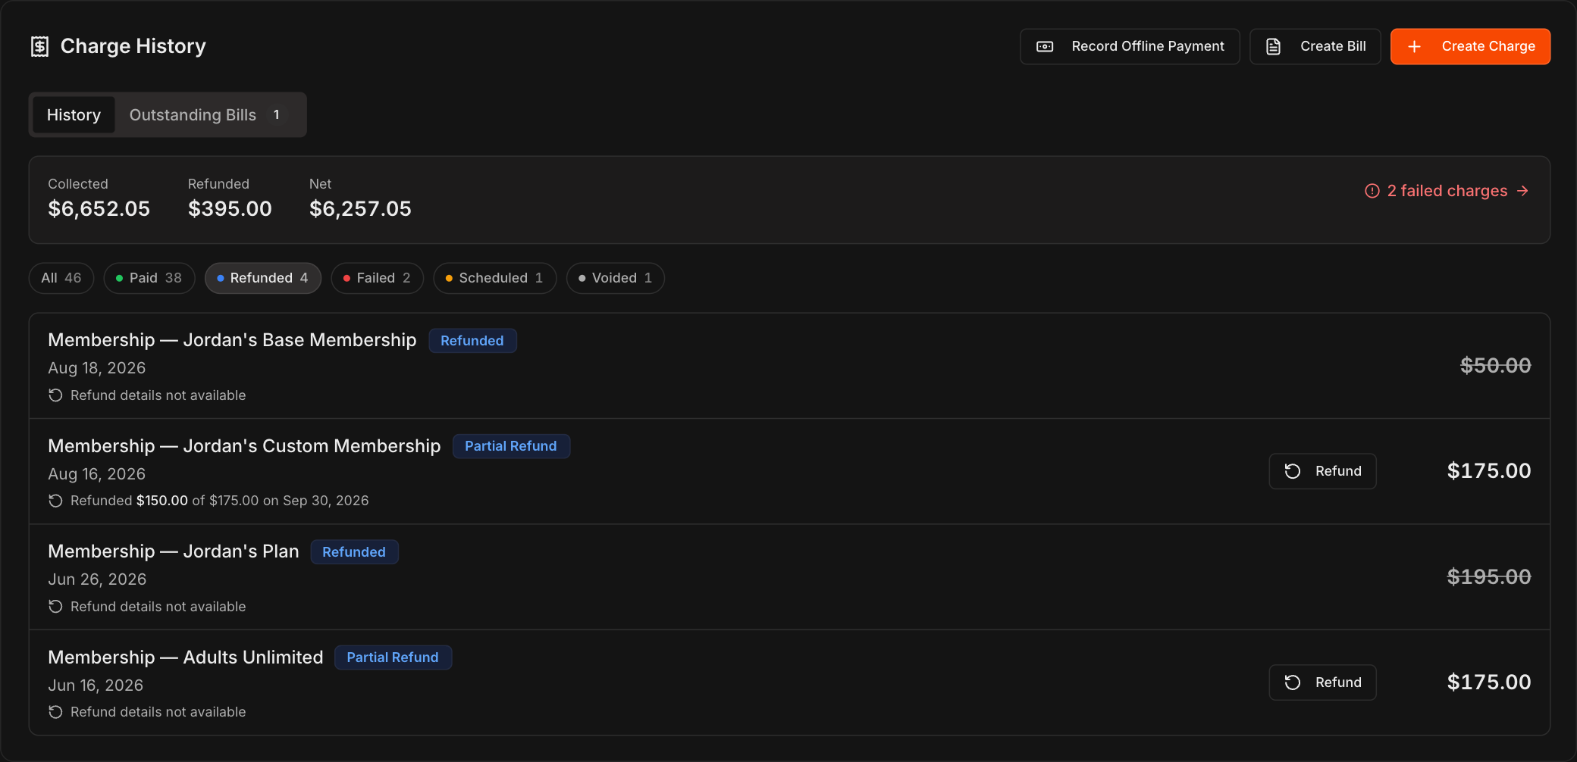Click refund arrow icon for Jordan's Custom Membership
This screenshot has height=762, width=1577.
pos(1293,471)
